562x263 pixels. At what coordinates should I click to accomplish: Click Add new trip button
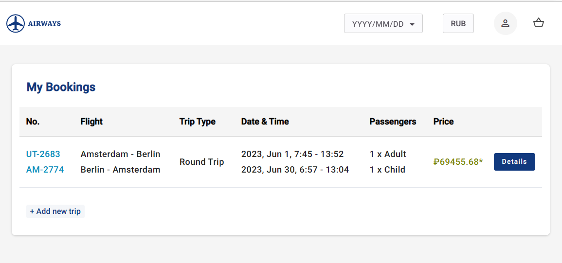click(x=55, y=211)
